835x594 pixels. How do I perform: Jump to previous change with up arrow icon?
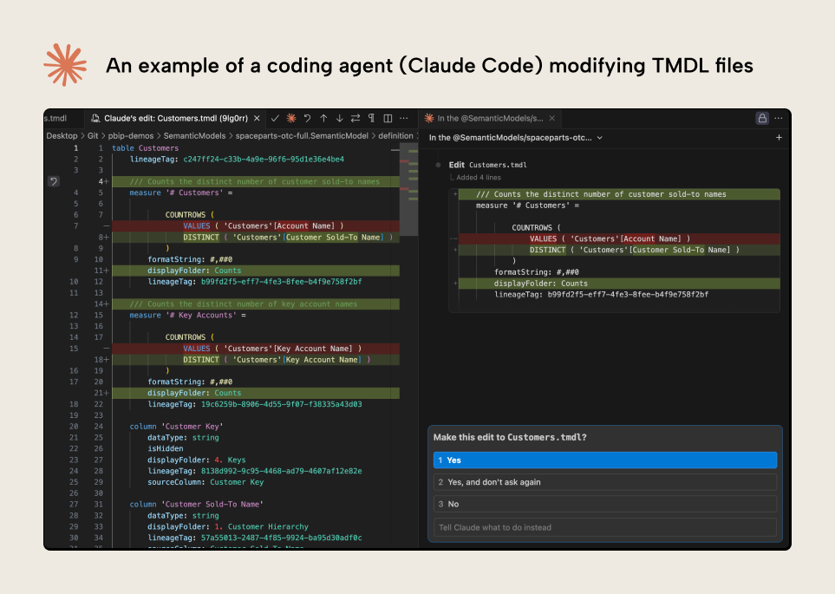[323, 118]
